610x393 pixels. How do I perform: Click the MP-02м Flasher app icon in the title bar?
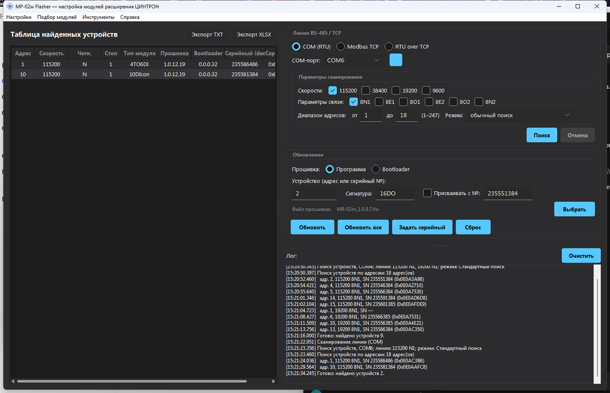[10, 7]
